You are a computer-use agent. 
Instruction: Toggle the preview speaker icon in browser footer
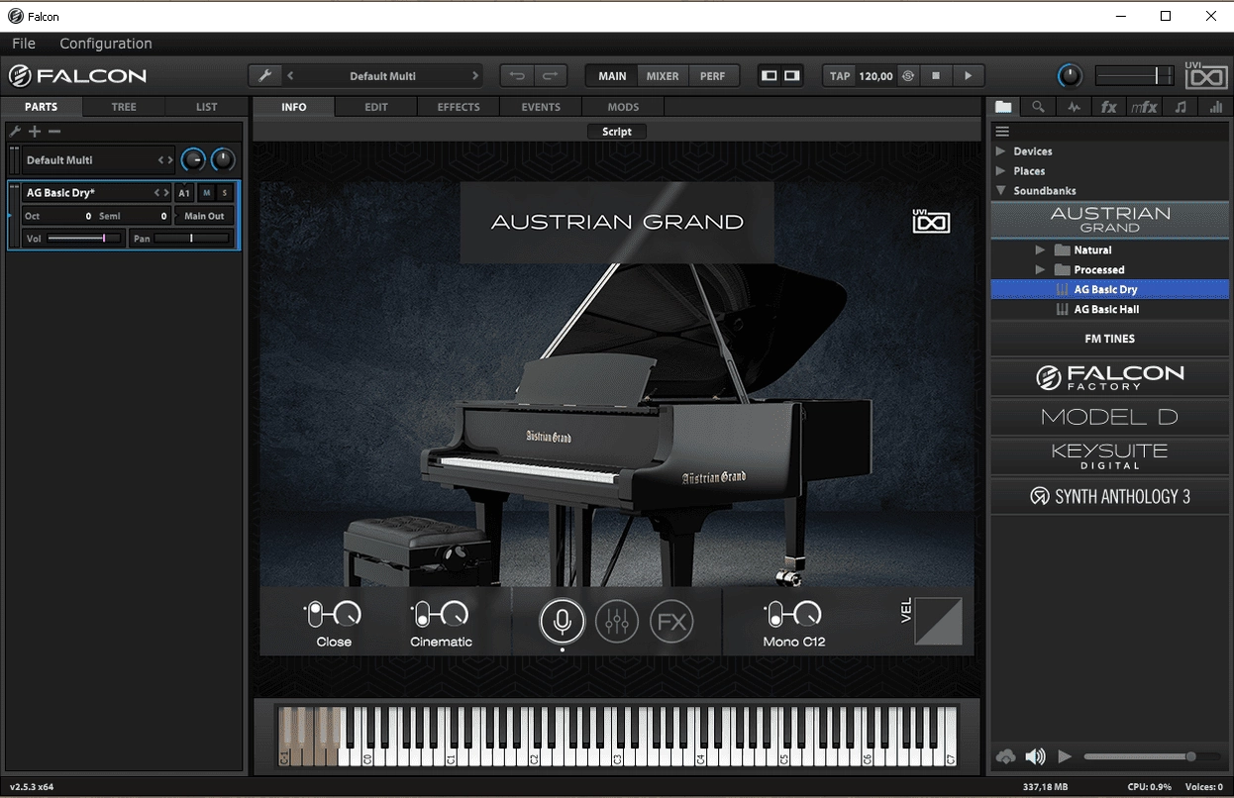pyautogui.click(x=1035, y=756)
